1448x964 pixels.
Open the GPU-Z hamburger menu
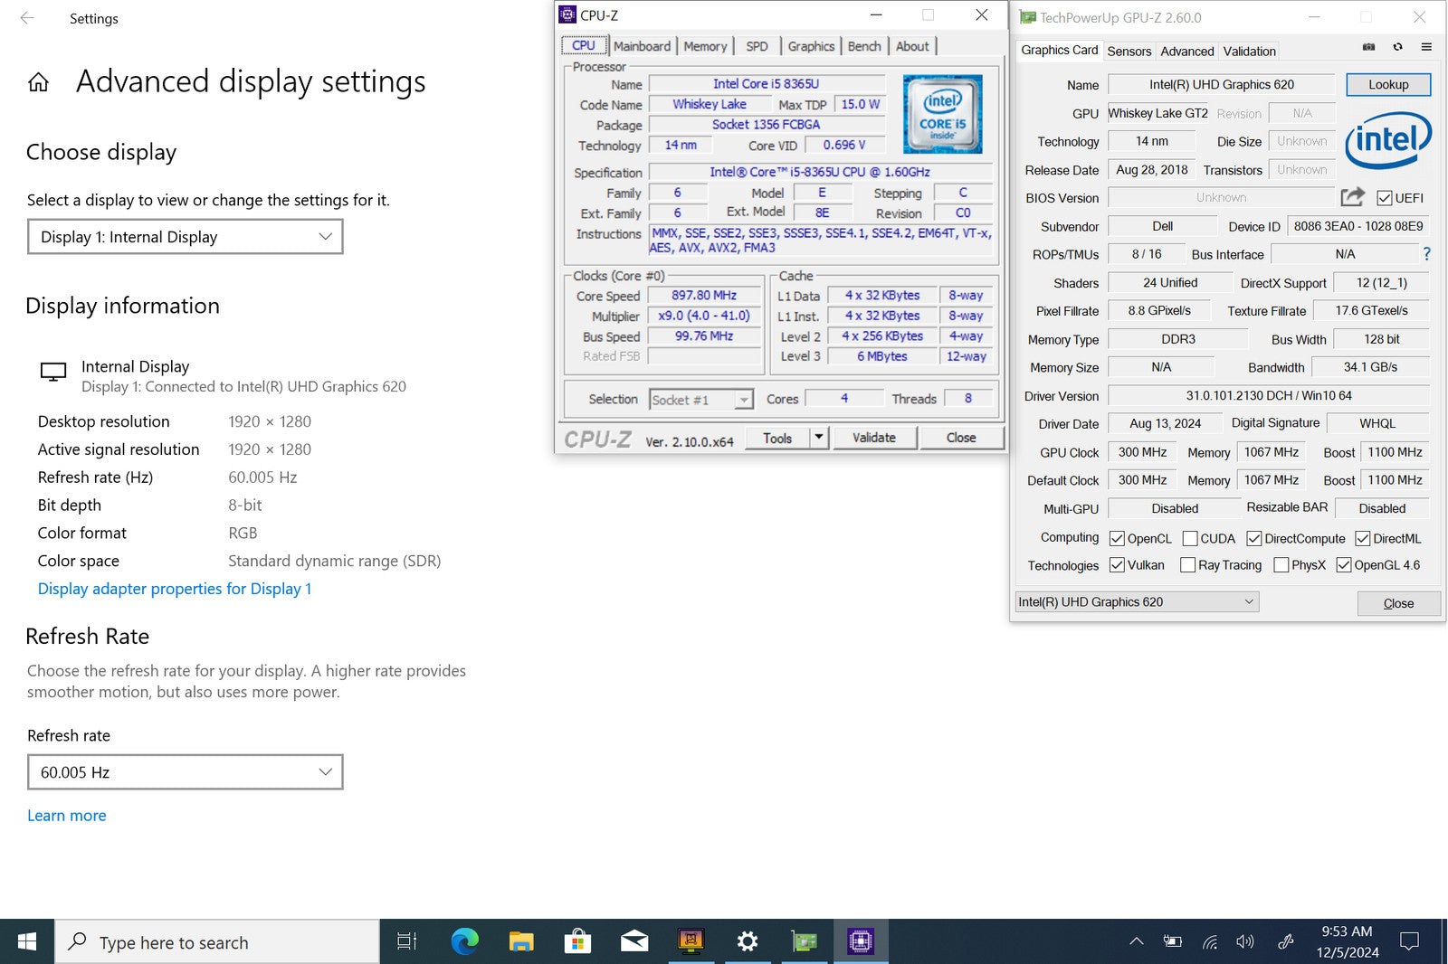coord(1426,47)
